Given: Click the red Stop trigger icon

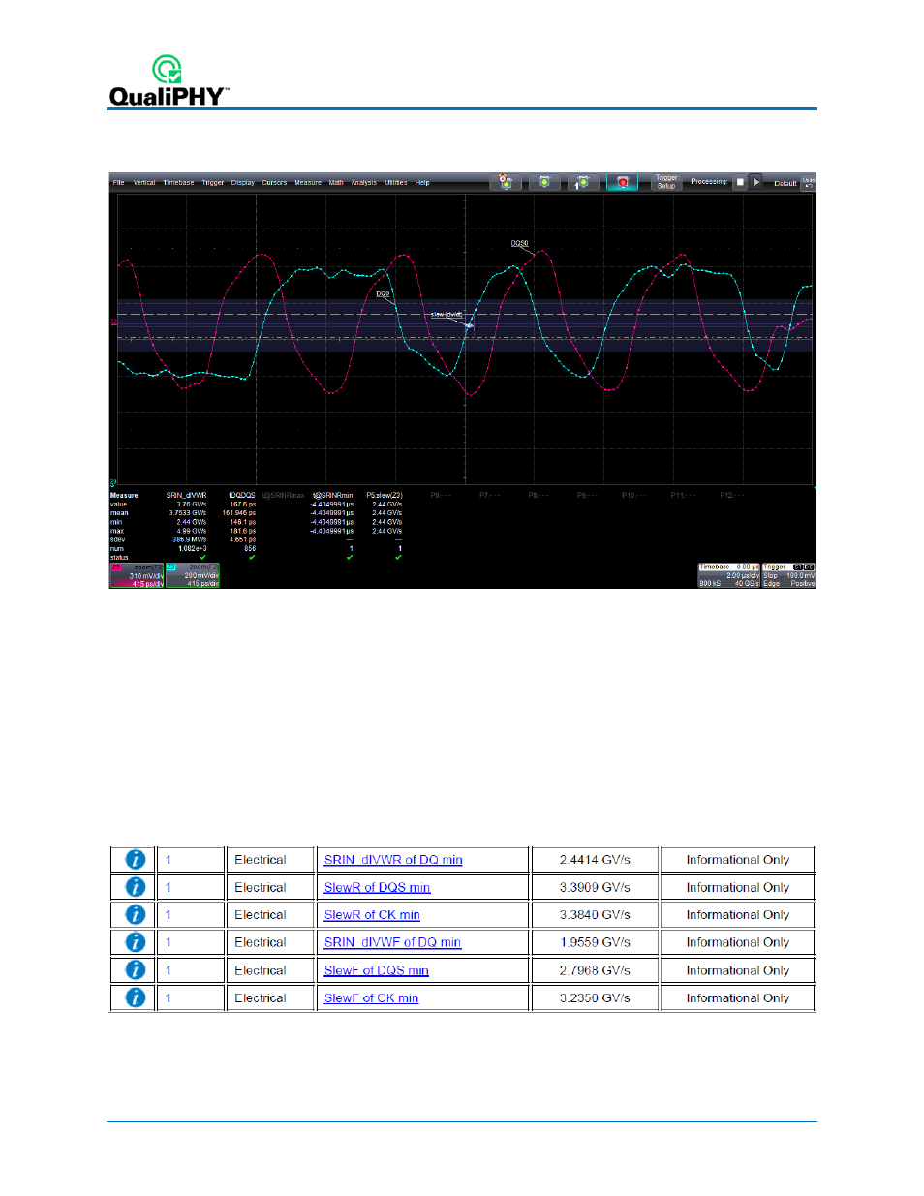Looking at the screenshot, I should [x=622, y=182].
